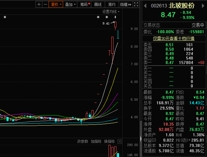Click star marker left of double-arrow marker
The height and width of the screenshot is (157, 207).
107,17
